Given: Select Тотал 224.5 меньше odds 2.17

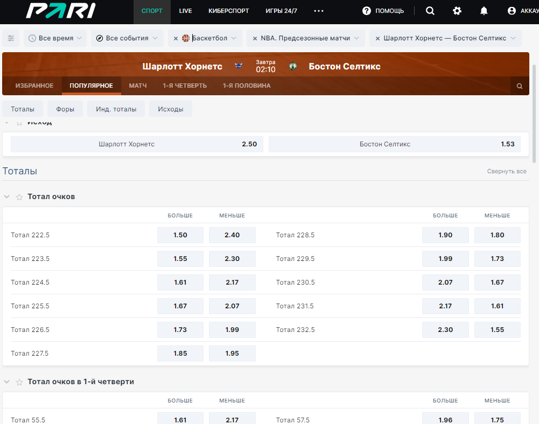Looking at the screenshot, I should pos(232,282).
